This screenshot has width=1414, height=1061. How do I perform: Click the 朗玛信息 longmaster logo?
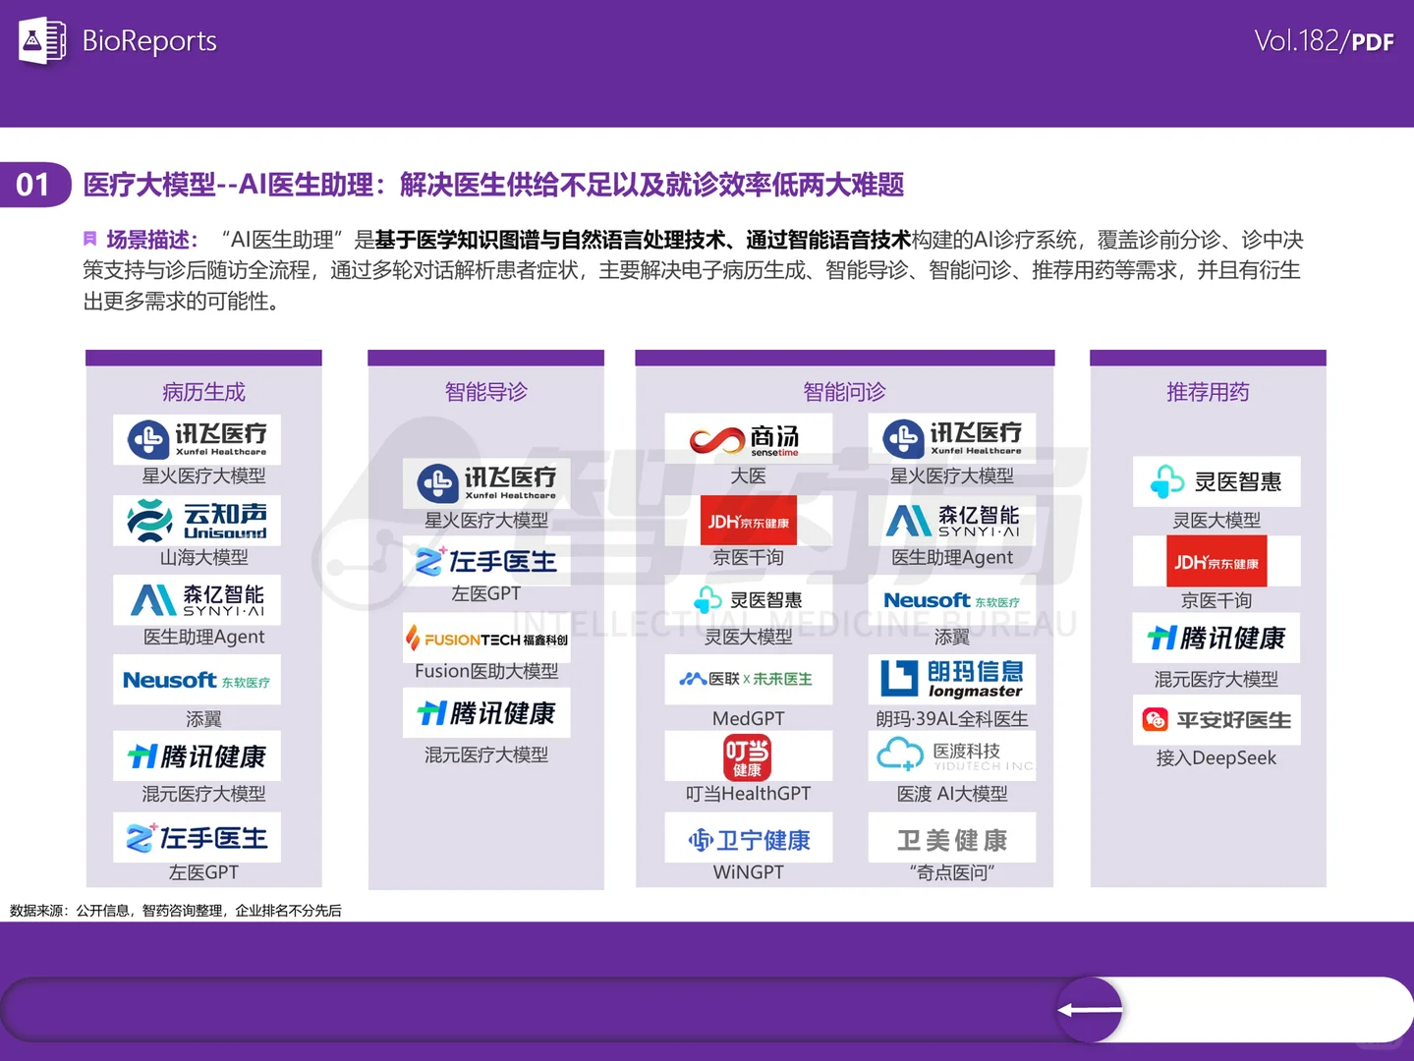tap(952, 679)
